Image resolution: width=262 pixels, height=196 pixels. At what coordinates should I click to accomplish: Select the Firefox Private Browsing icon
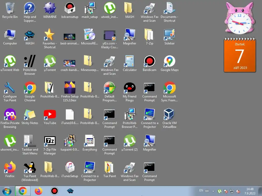10,114
